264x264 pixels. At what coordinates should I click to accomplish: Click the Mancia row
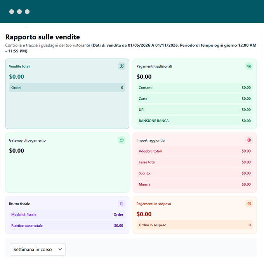195,184
